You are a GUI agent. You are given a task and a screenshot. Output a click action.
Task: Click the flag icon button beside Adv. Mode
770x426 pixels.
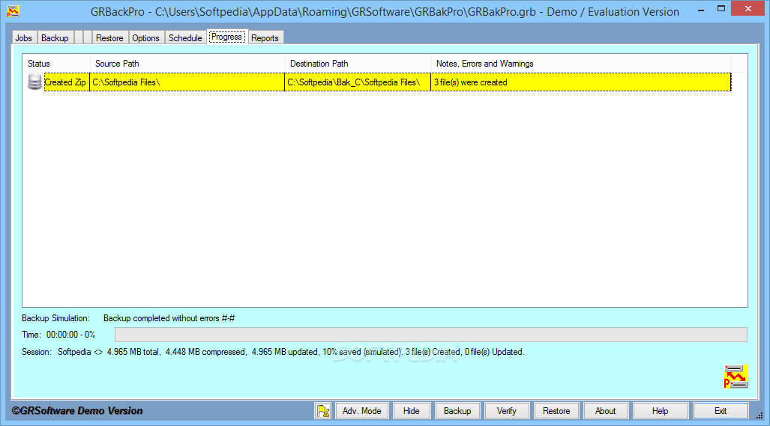click(x=322, y=411)
